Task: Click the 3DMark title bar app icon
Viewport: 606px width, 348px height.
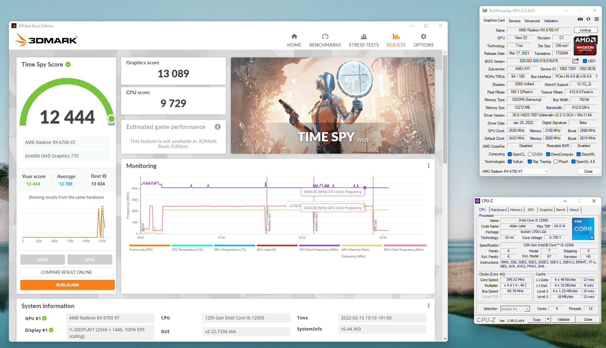Action: coord(14,26)
